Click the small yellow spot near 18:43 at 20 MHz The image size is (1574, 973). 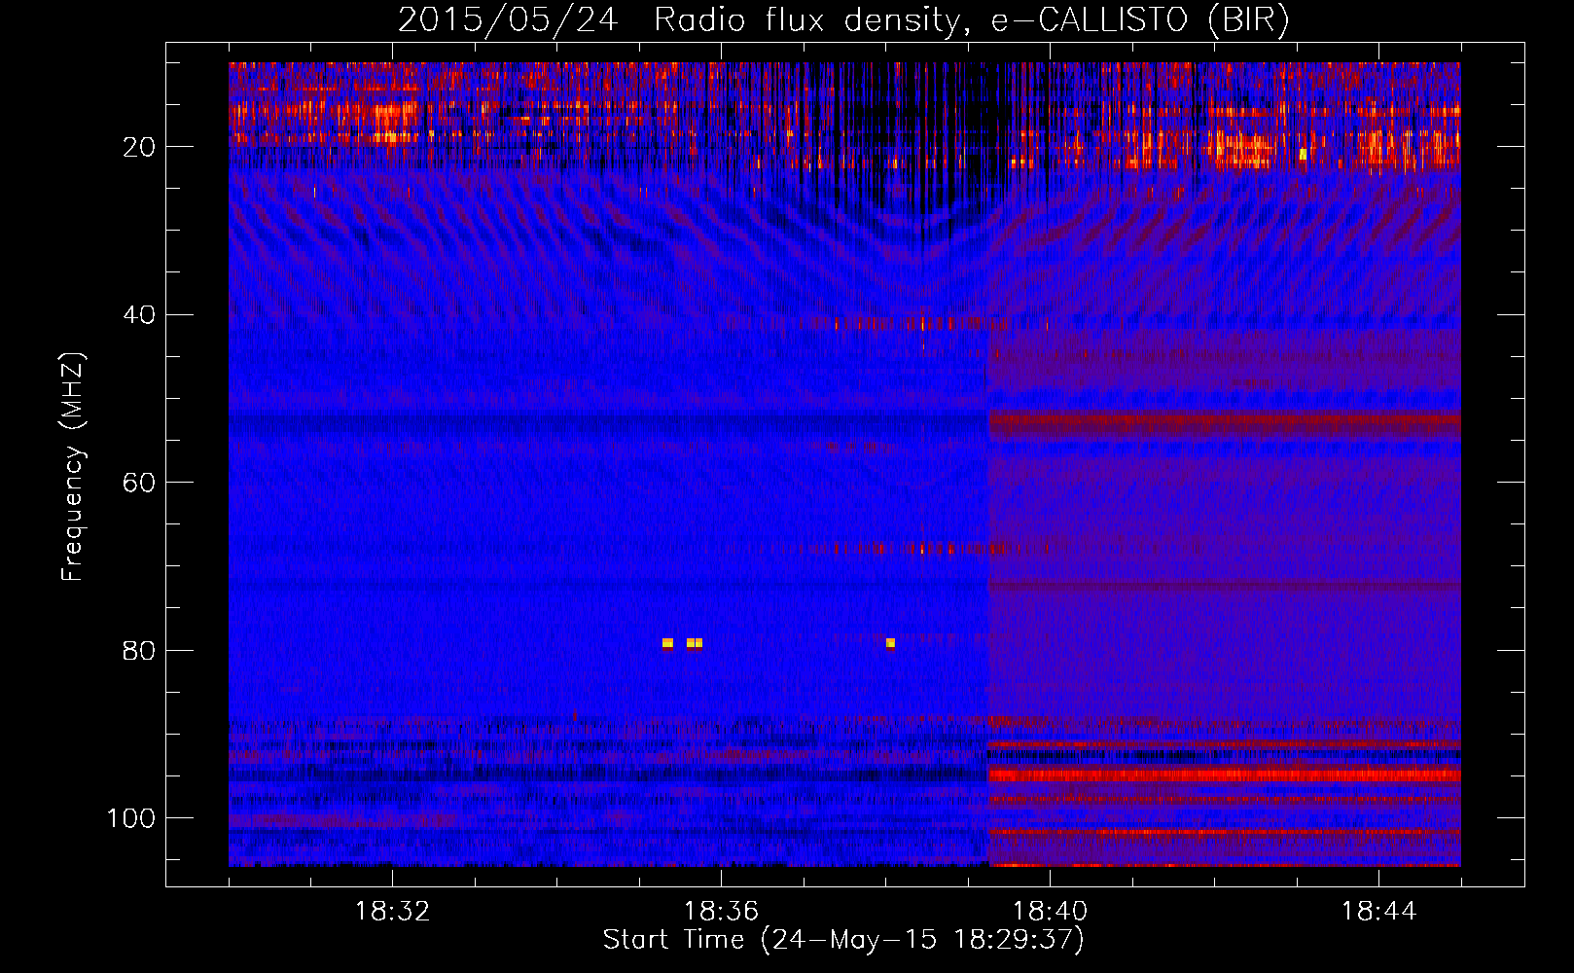(1303, 154)
